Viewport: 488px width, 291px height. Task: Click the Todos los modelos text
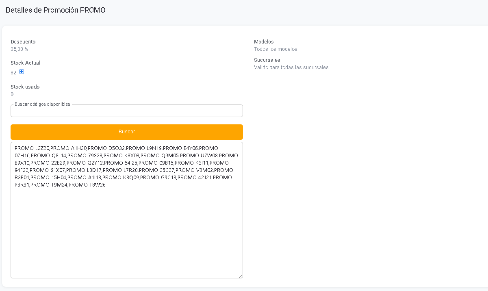275,49
